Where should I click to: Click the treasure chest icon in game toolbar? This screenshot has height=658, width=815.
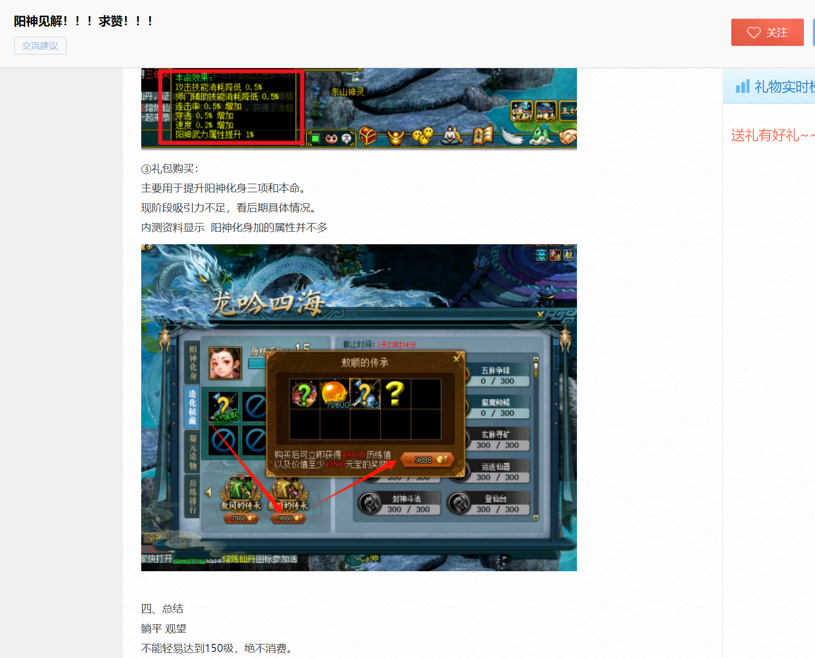tap(368, 136)
